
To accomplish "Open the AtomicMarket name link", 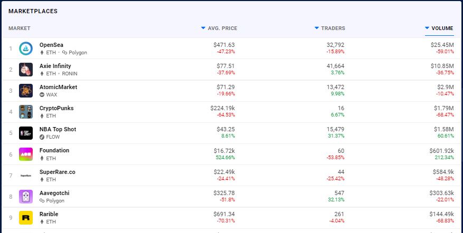I will pyautogui.click(x=59, y=87).
